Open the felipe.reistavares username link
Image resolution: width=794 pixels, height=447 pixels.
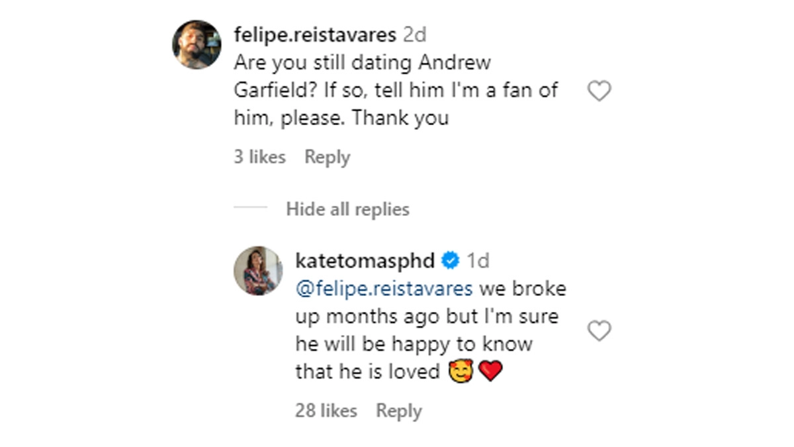(315, 34)
